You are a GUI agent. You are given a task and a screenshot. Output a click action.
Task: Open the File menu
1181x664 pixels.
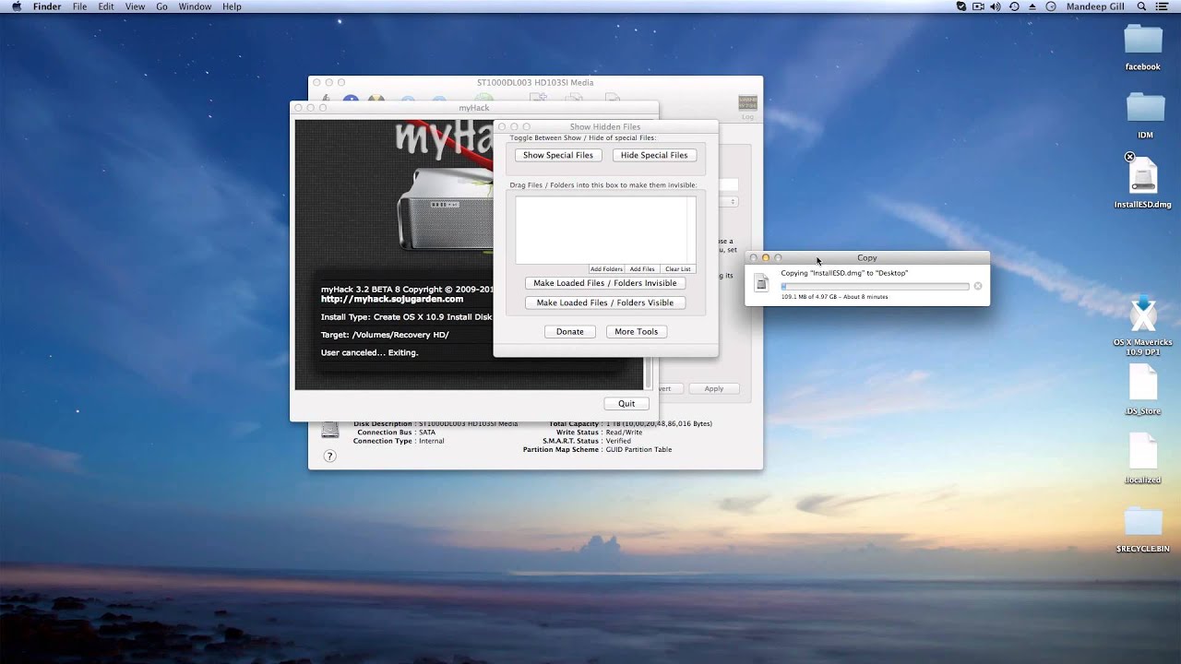(x=80, y=6)
